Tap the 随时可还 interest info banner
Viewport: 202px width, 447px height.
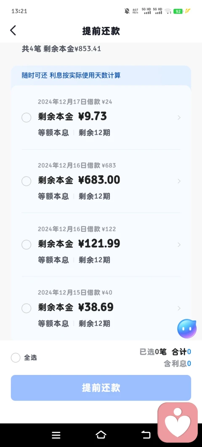click(101, 75)
